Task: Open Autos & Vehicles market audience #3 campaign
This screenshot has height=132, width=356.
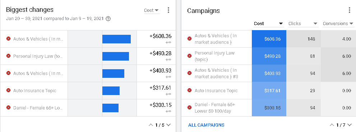Action: (216, 73)
